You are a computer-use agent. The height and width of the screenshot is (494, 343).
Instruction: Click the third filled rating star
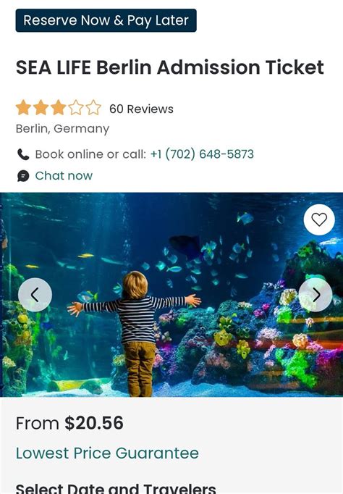click(x=59, y=108)
